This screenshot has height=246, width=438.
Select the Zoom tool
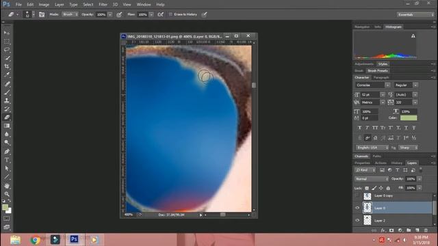[7, 194]
